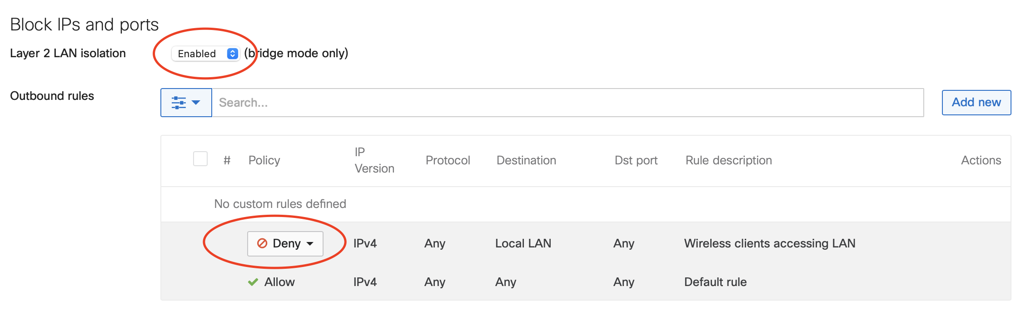Toggle the select-all checkbox in the table header
The width and height of the screenshot is (1016, 316).
(200, 159)
